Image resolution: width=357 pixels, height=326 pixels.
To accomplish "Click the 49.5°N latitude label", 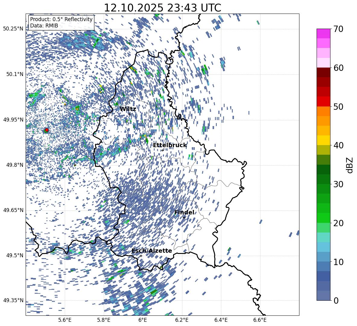I will (14, 255).
